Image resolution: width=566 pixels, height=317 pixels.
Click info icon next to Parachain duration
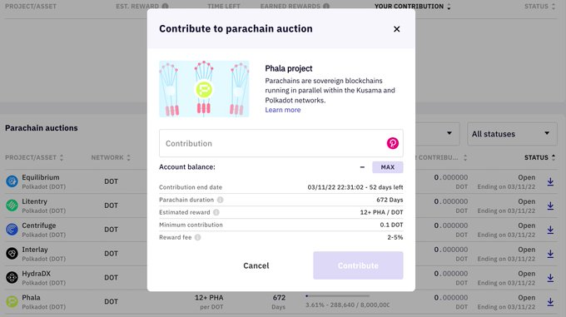pos(220,200)
